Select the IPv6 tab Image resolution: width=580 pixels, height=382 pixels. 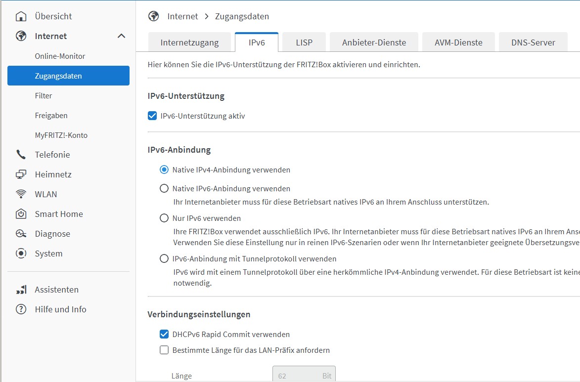tap(257, 42)
